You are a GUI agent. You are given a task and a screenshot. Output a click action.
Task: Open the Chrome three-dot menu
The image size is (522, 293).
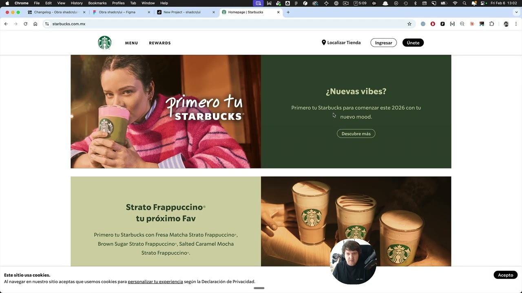(x=516, y=24)
